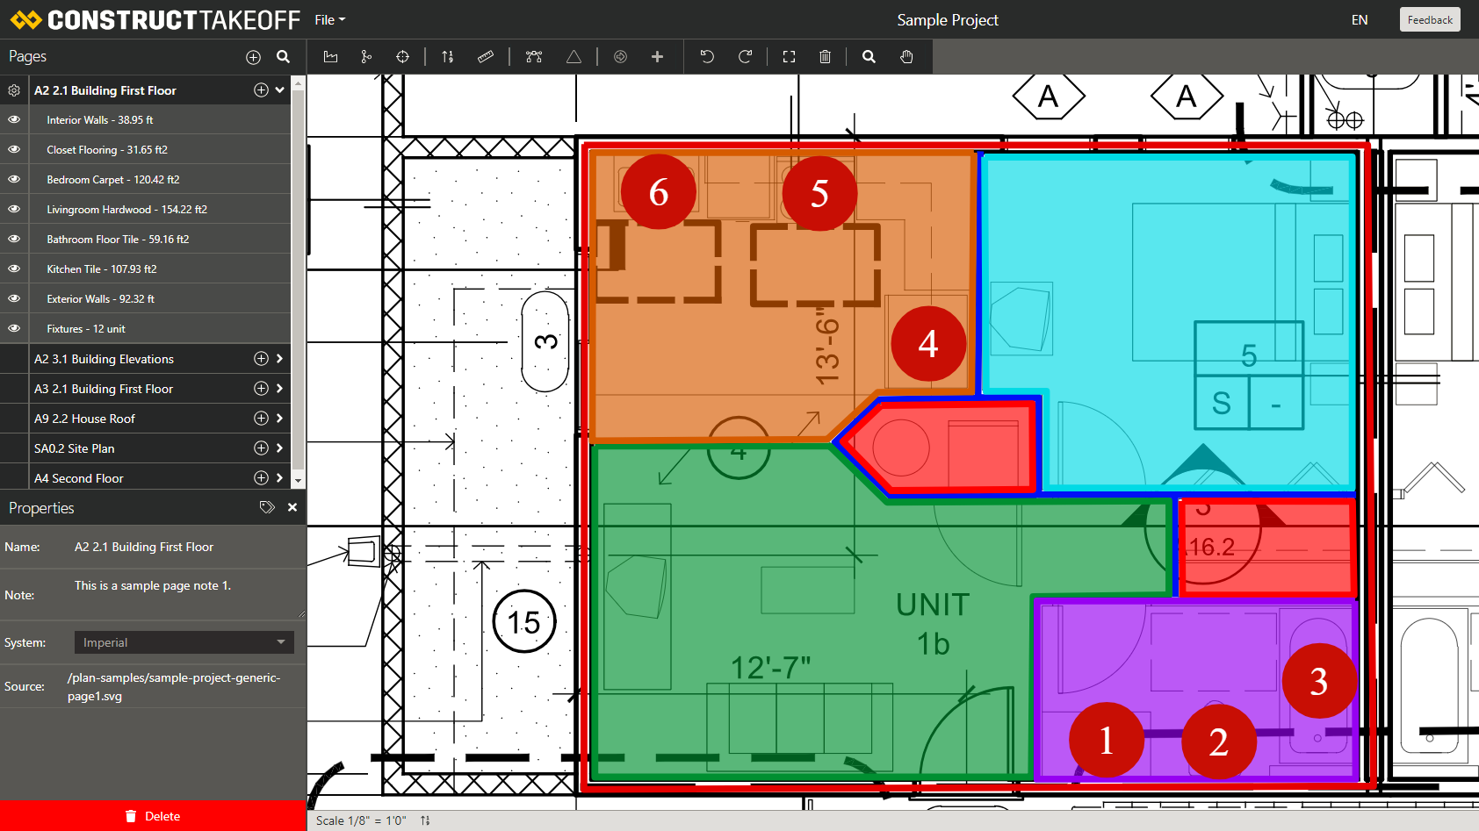The width and height of the screenshot is (1479, 831).
Task: Add measurement to A4 Second Floor
Action: pos(261,478)
